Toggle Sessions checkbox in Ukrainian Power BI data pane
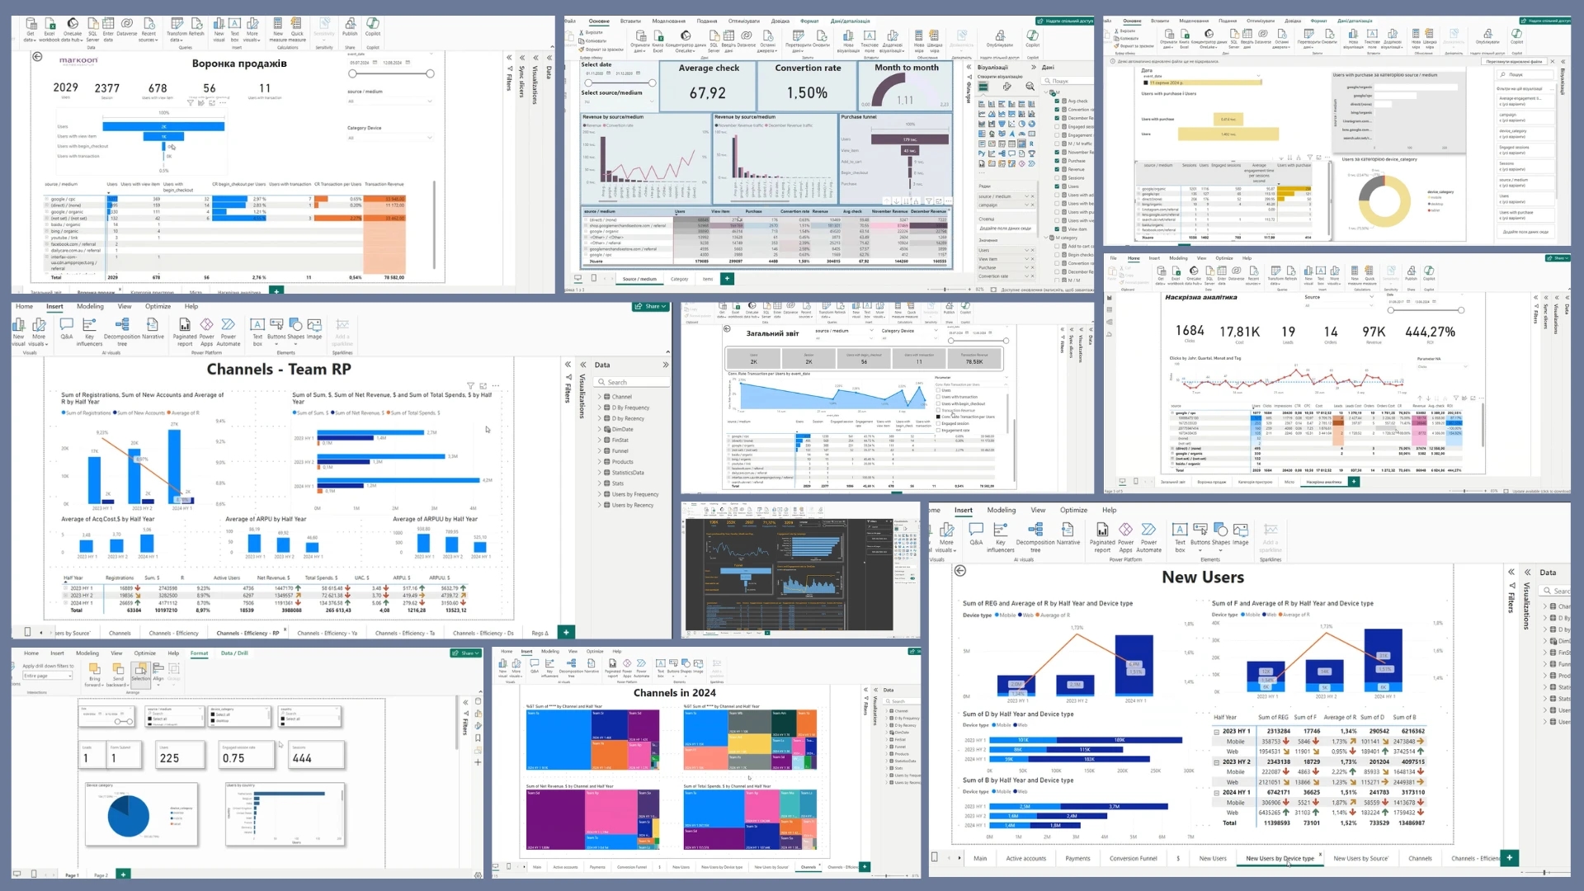The width and height of the screenshot is (1584, 891). (1058, 178)
